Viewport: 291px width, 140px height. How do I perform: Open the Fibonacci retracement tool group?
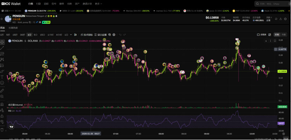click(2, 54)
